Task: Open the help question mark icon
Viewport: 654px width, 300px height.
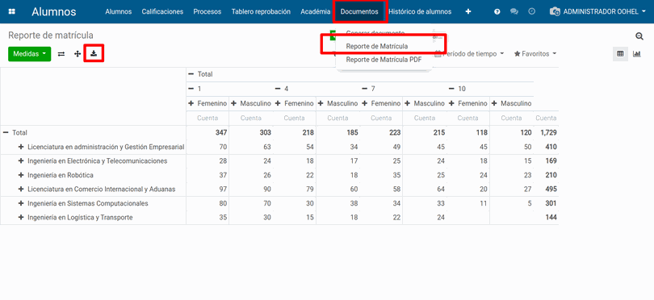Action: click(x=497, y=11)
